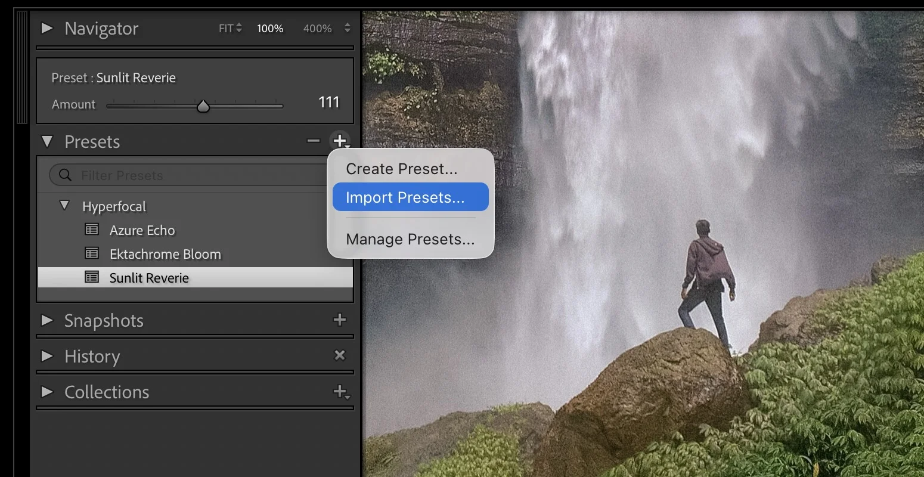
Task: Click the preset icon next to Ektachrome Bloom
Action: coord(91,253)
